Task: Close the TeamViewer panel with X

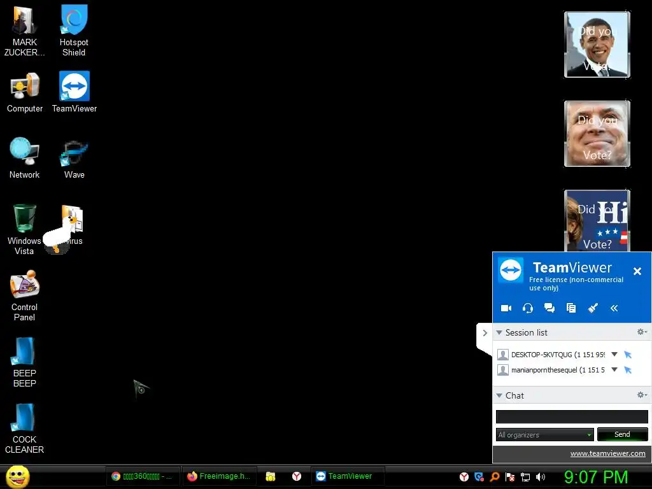Action: tap(637, 271)
